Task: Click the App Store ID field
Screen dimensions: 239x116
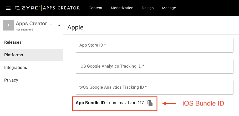Action: tap(155, 45)
